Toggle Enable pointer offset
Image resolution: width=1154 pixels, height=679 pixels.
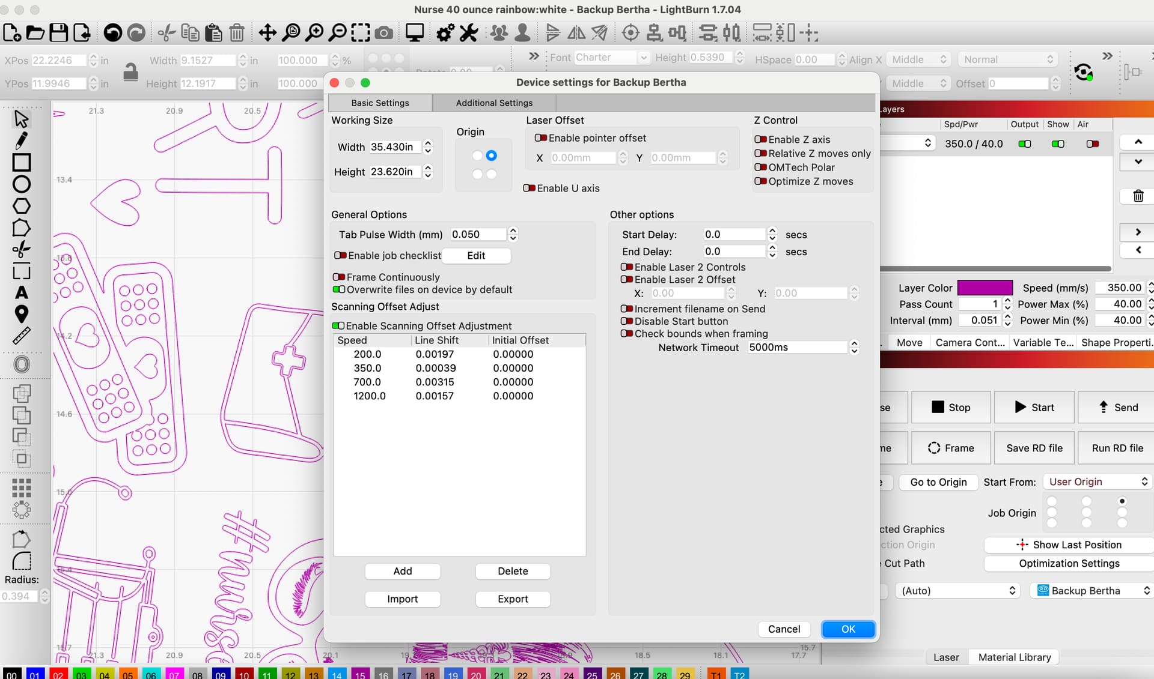coord(541,138)
